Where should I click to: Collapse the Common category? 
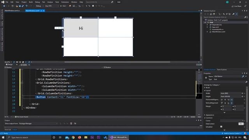205,118
